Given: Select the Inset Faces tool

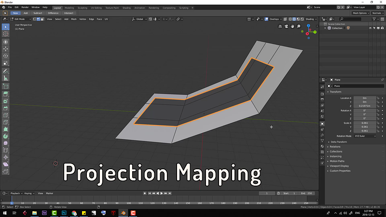Looking at the screenshot, I should click(6, 101).
